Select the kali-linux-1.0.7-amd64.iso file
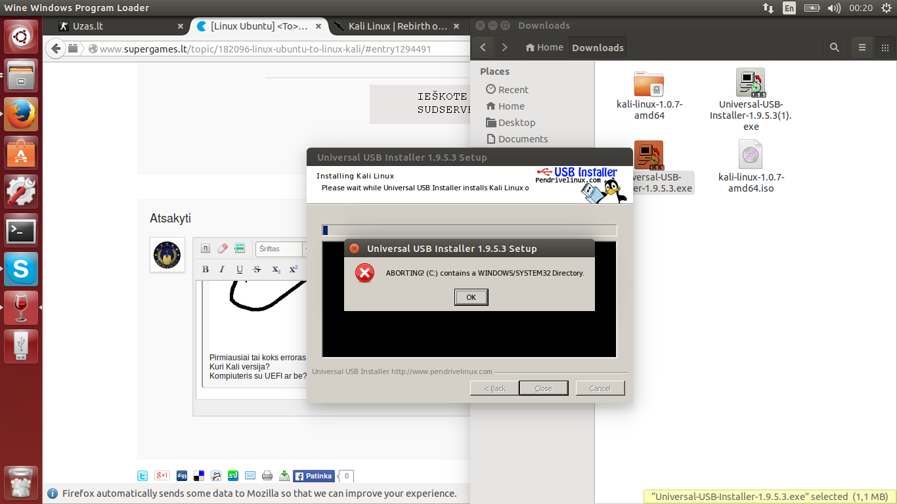The image size is (897, 504). pos(751,167)
